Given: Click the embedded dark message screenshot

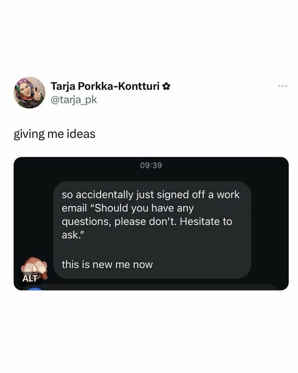Looking at the screenshot, I should coord(149,221).
